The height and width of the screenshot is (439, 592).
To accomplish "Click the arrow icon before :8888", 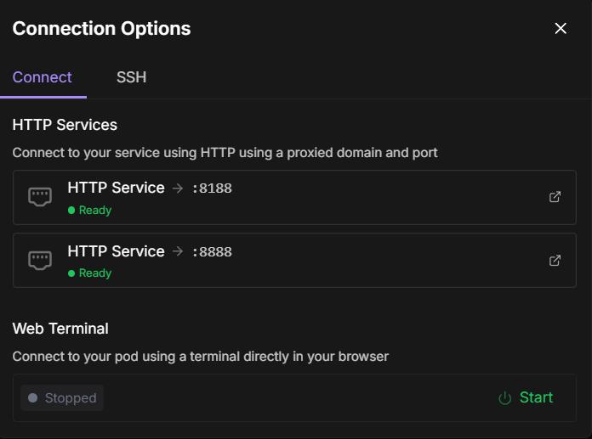I will tap(178, 251).
